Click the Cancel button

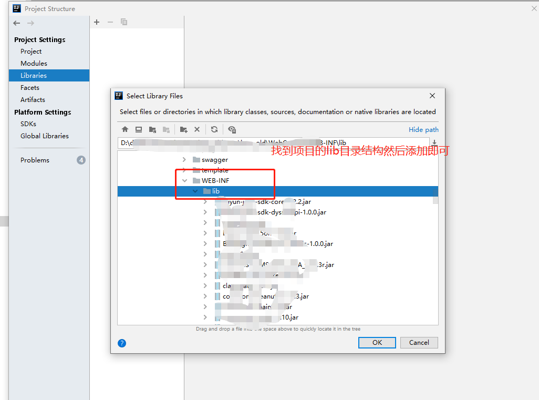[419, 342]
